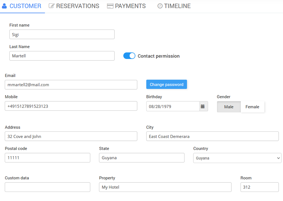Focus the City text field
The image size is (283, 201).
[x=212, y=136]
